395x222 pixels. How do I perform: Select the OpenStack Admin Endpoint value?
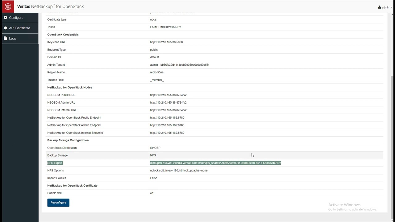coord(167,125)
